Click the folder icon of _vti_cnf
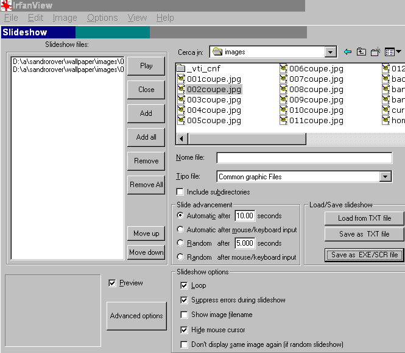The image size is (405, 353). tap(180, 68)
